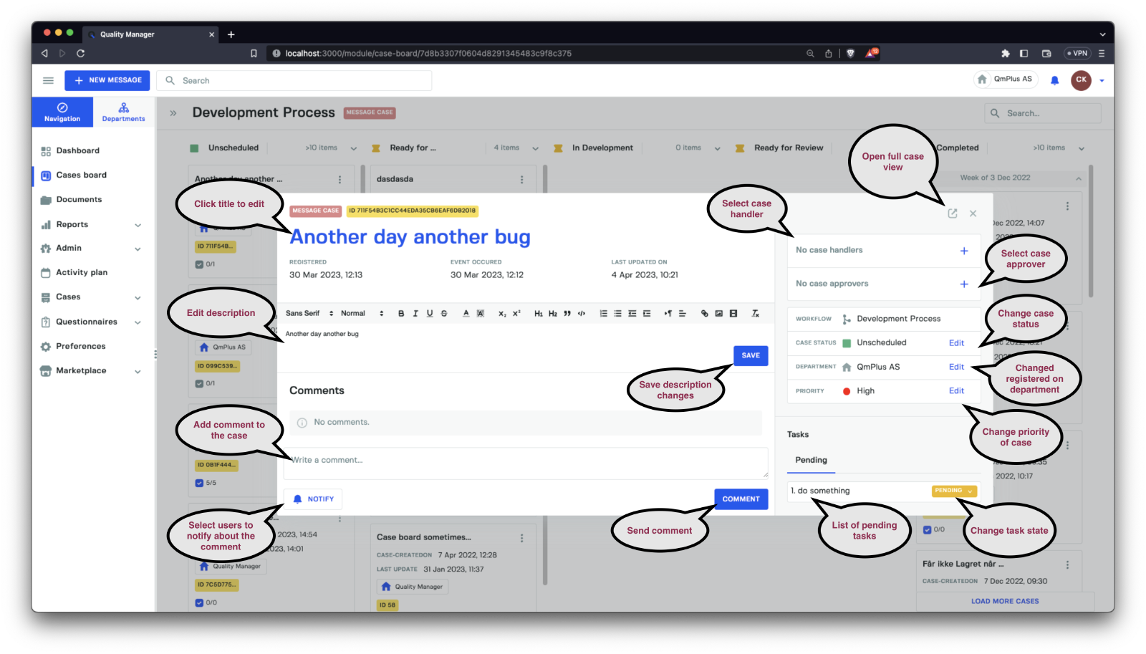
Task: Focus the Write a comment field
Action: 525,463
